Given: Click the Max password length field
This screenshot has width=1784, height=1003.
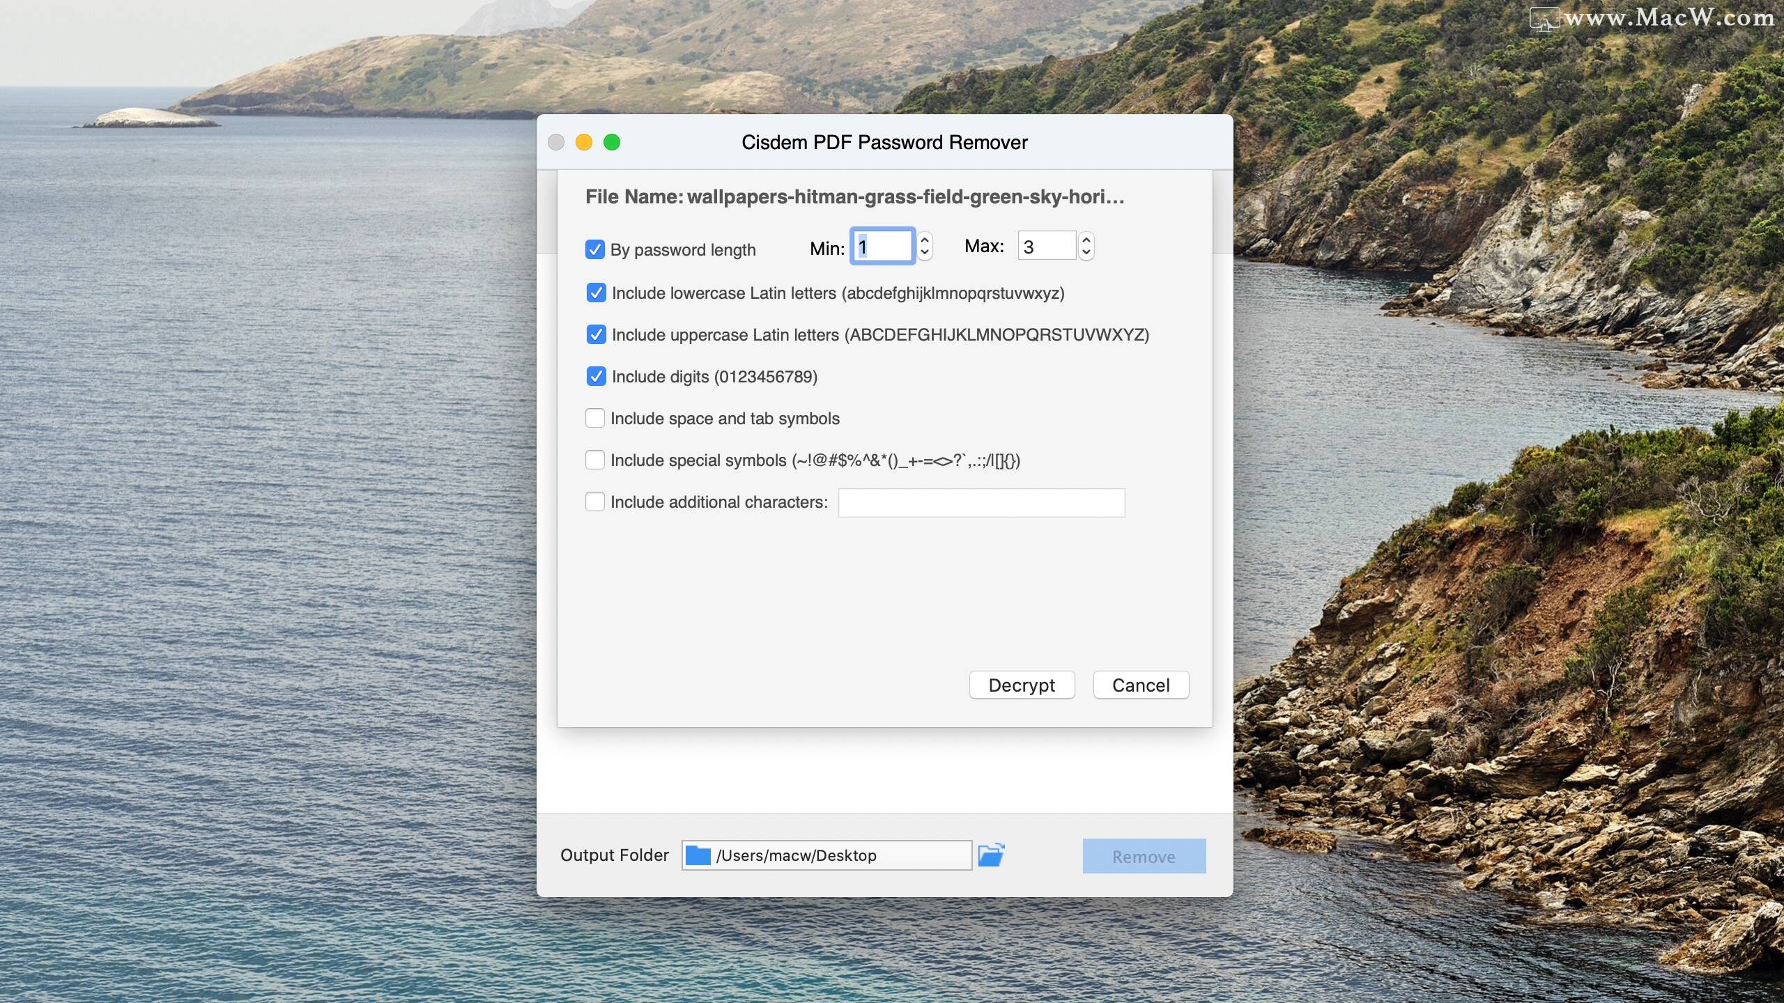Looking at the screenshot, I should click(x=1047, y=247).
